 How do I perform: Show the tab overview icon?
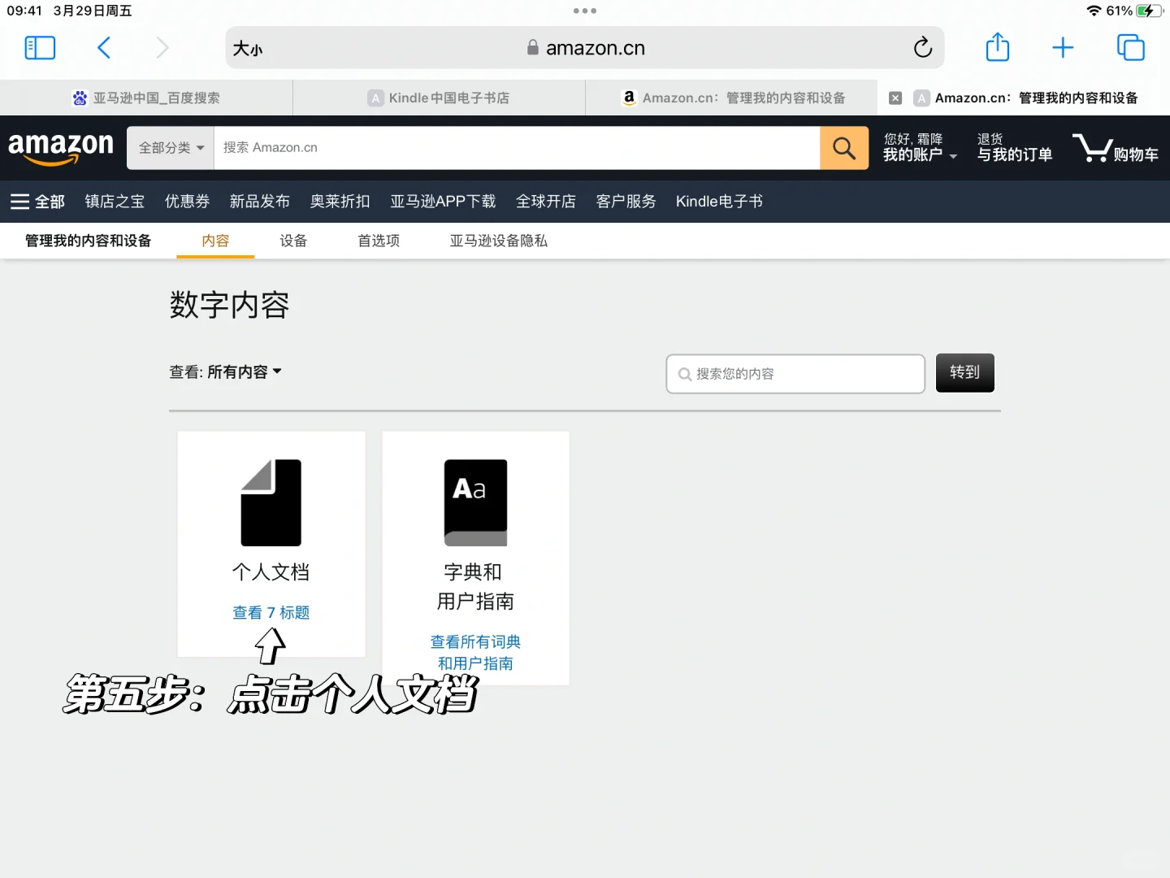point(1130,48)
